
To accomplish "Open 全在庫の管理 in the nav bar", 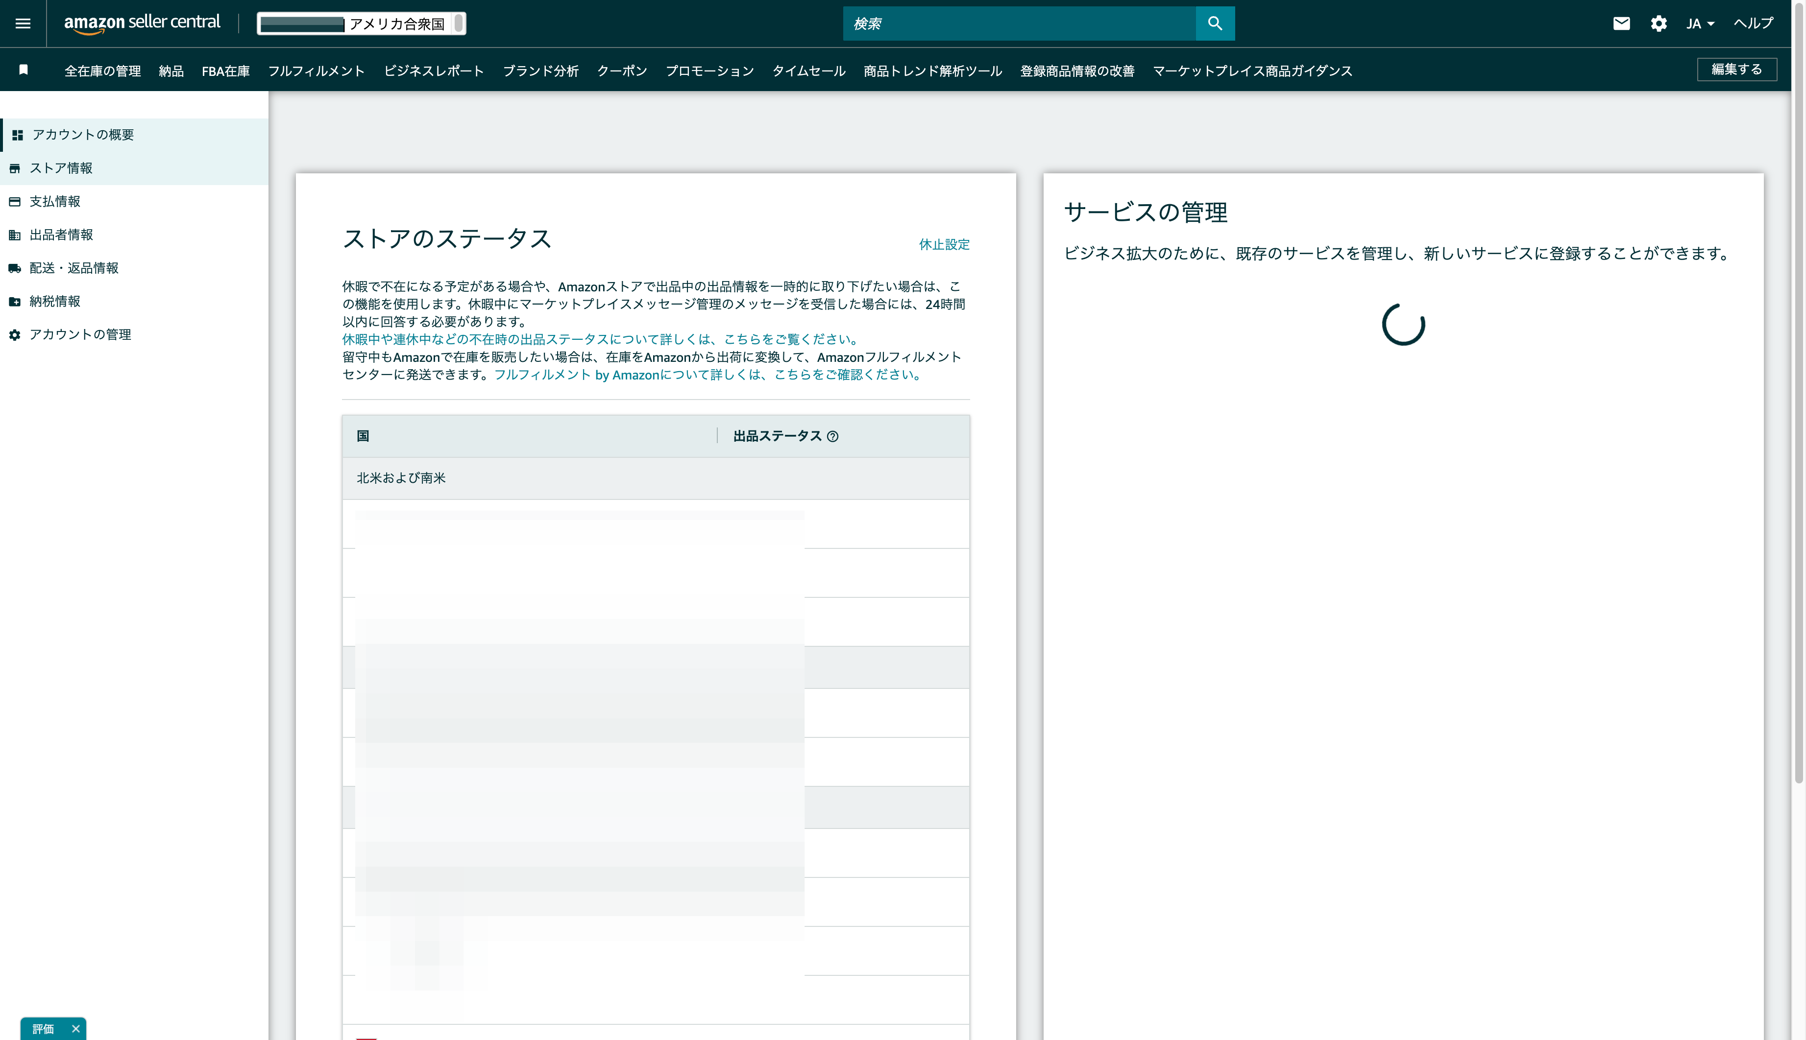I will pos(103,71).
